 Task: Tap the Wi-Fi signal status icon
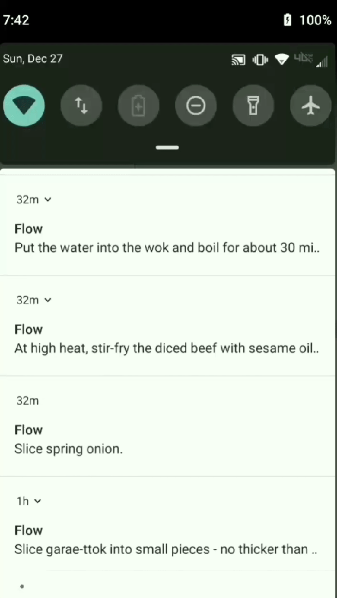[281, 59]
